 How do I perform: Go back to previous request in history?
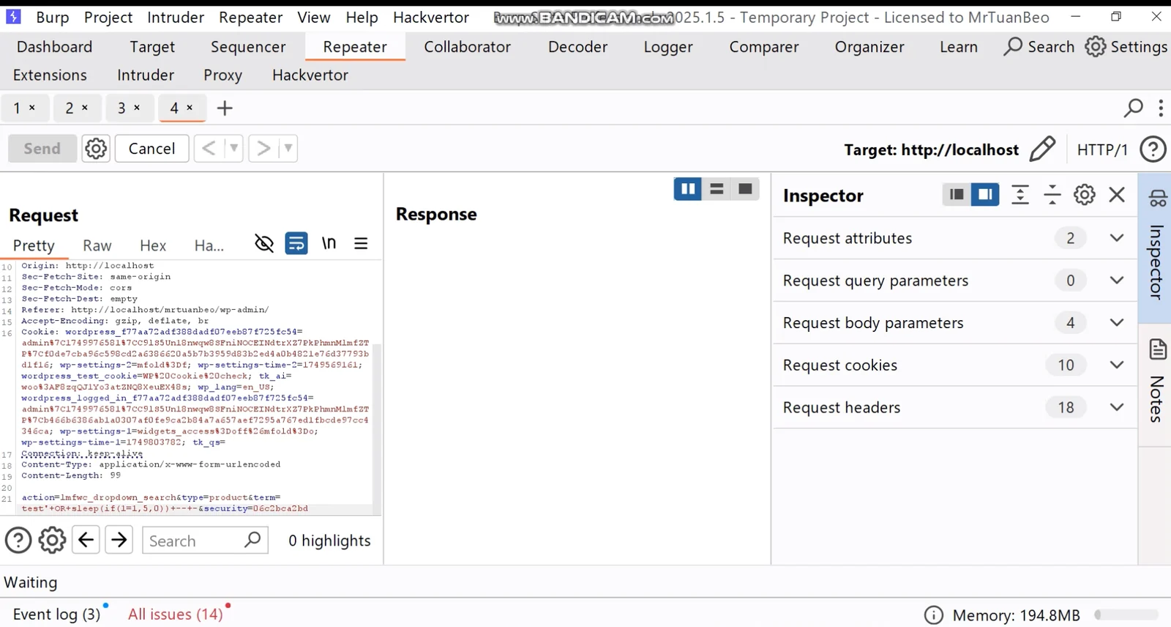[x=209, y=148]
